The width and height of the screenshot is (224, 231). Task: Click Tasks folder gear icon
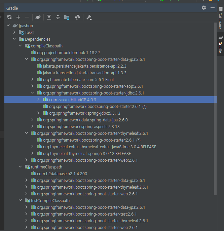(x=22, y=32)
